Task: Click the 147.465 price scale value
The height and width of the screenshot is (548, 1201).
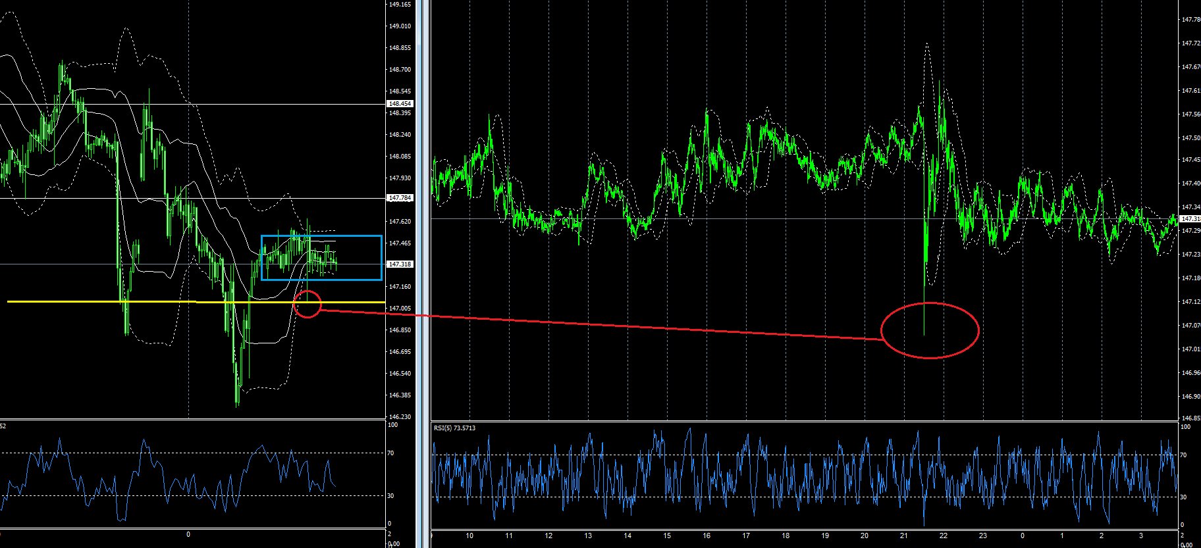Action: 400,243
